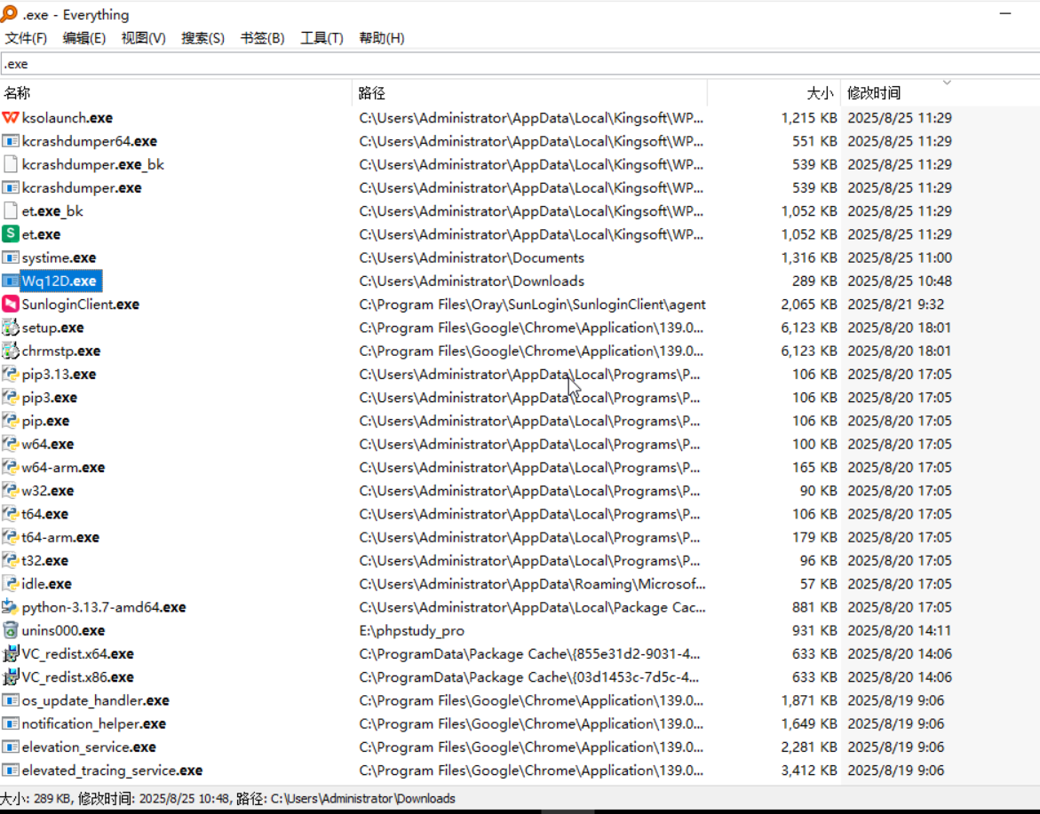Click the icon next to python-3.13.7-amd64.exe
Viewport: 1040px width, 814px height.
point(11,607)
